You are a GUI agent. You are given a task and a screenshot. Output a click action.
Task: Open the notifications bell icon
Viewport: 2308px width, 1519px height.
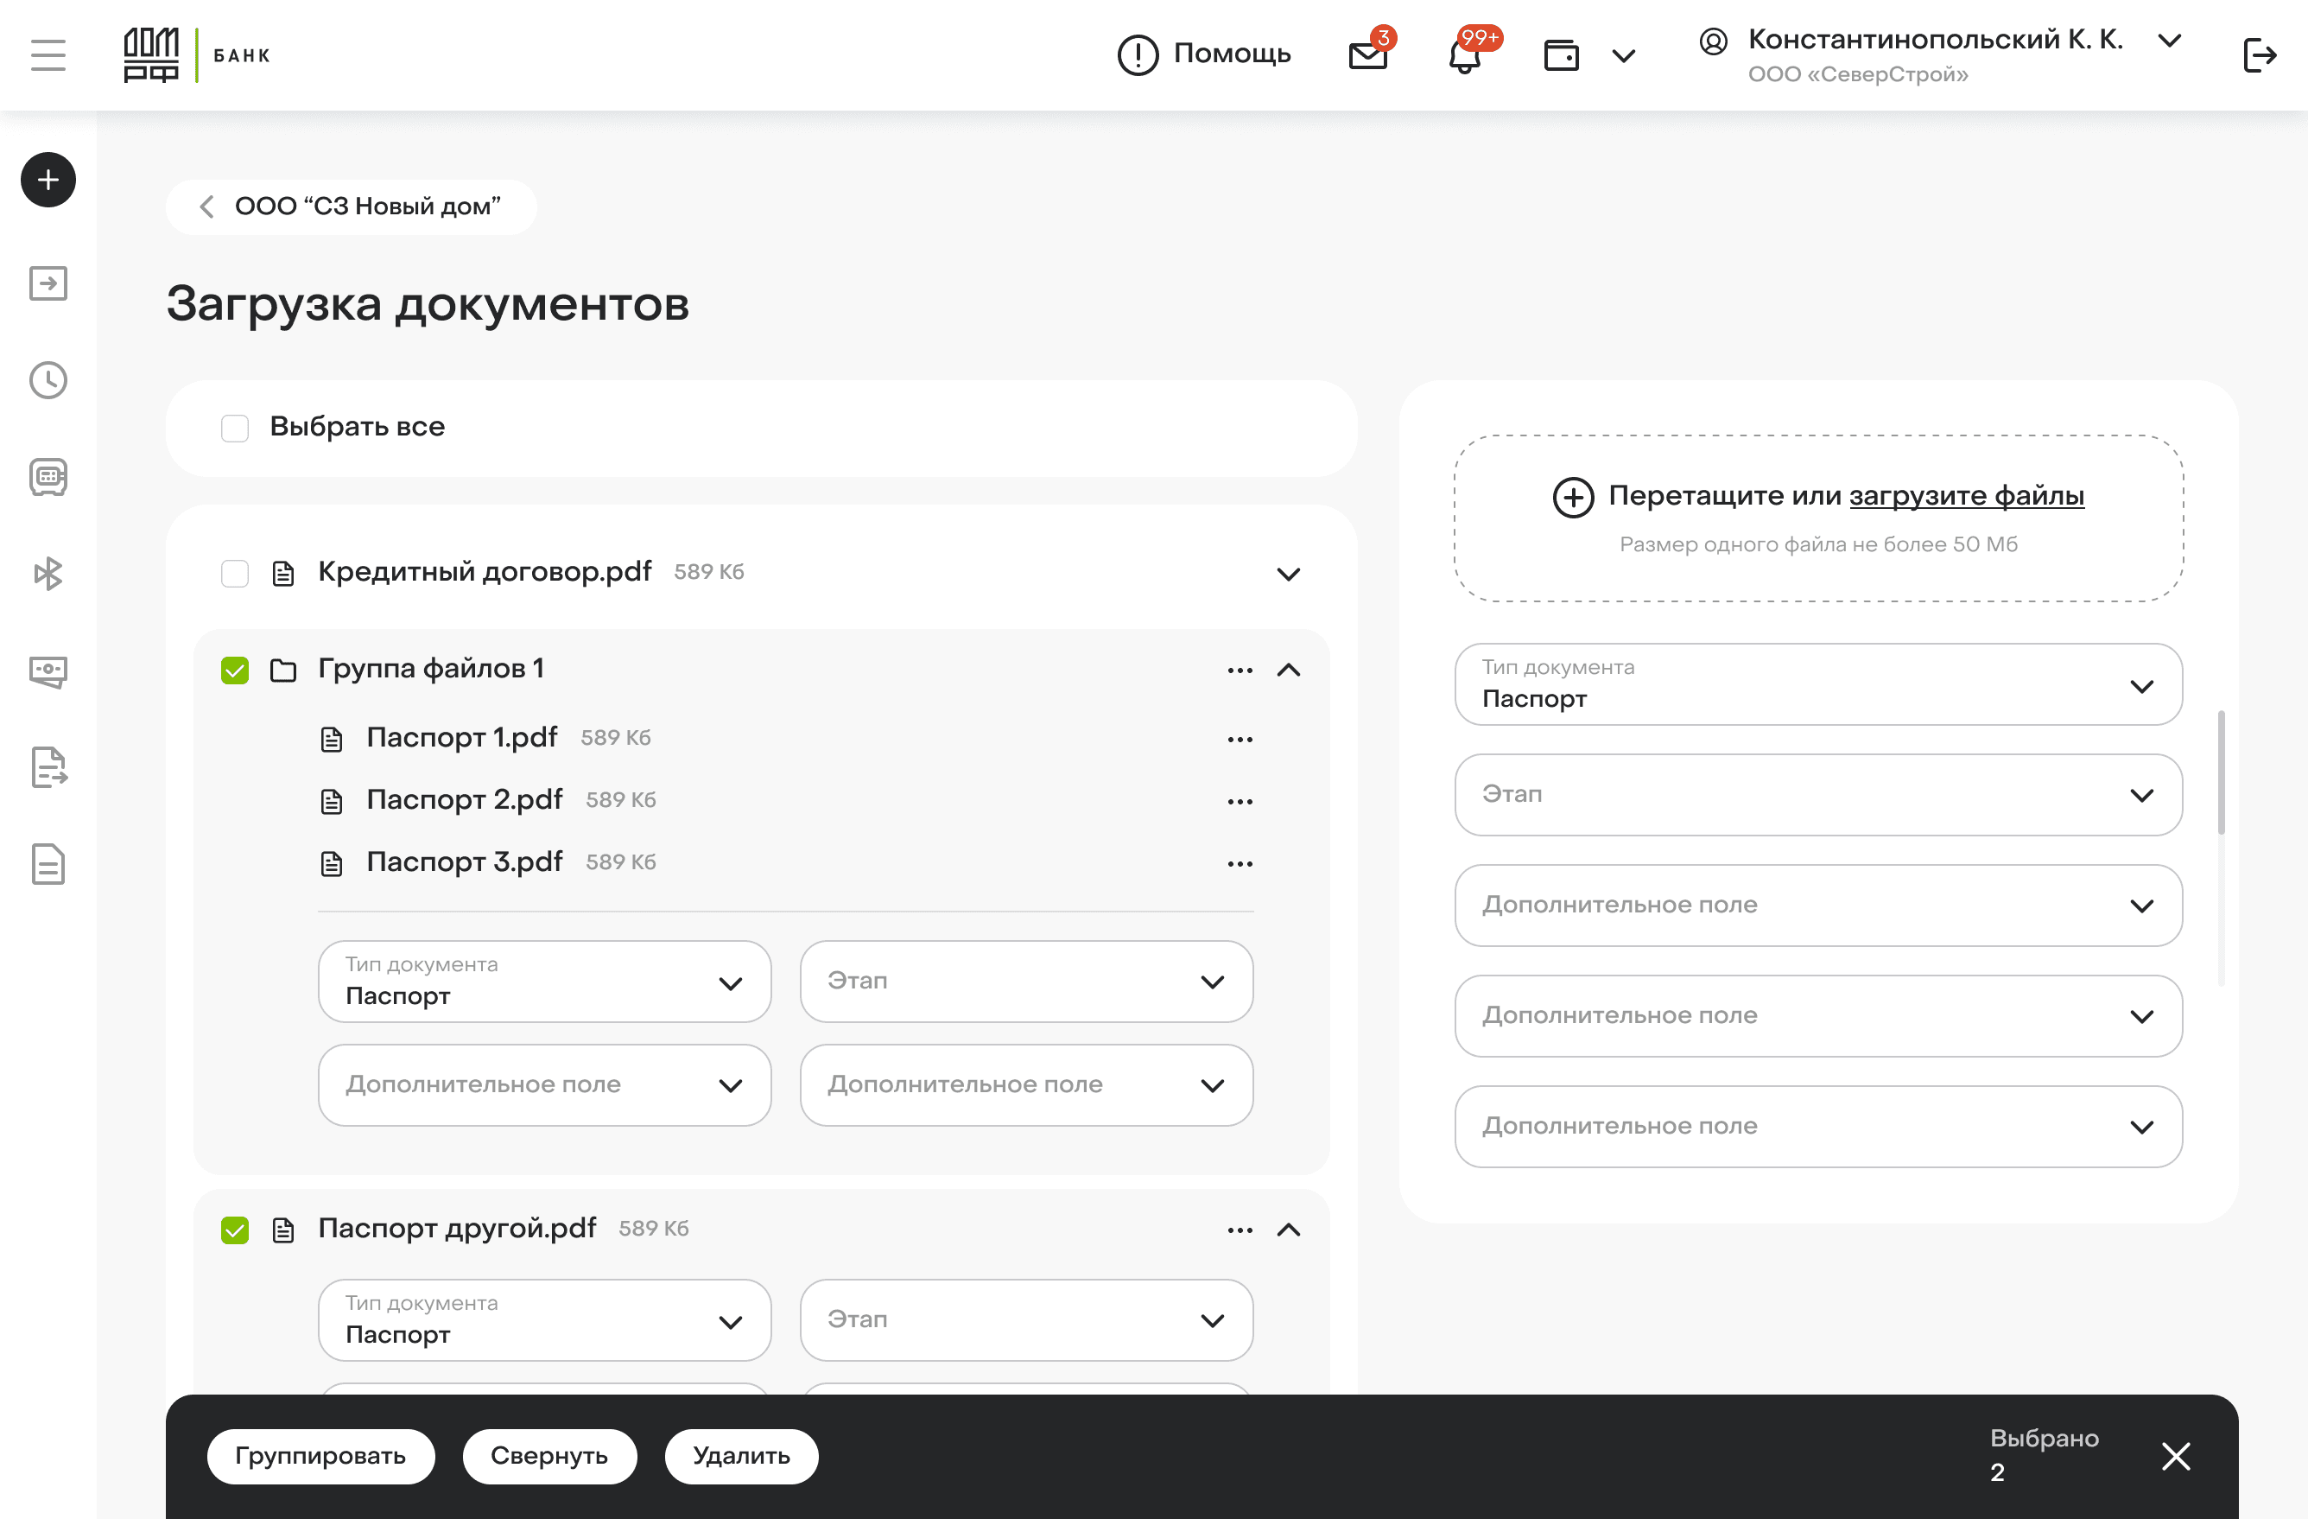(1464, 55)
